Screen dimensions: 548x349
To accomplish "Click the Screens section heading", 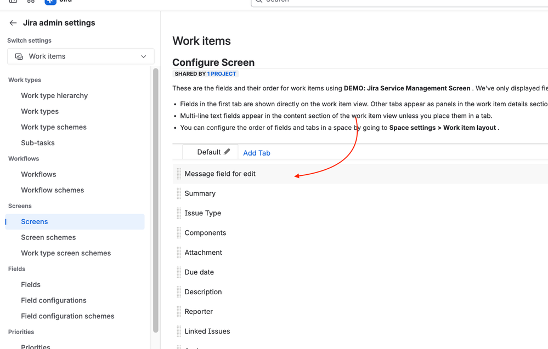I will pos(20,206).
